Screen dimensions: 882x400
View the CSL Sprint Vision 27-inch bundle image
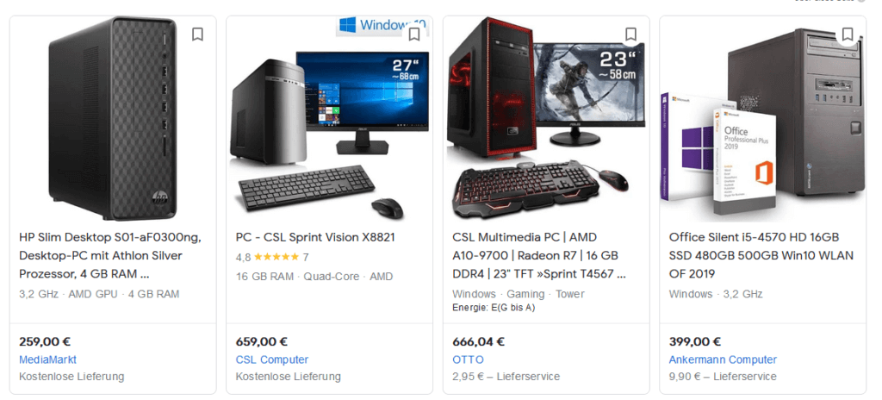329,119
